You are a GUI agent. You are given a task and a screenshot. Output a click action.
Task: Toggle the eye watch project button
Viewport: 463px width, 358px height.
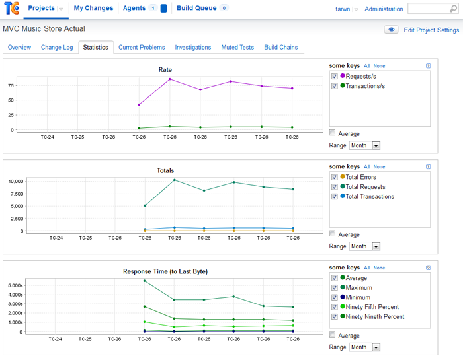pos(392,30)
